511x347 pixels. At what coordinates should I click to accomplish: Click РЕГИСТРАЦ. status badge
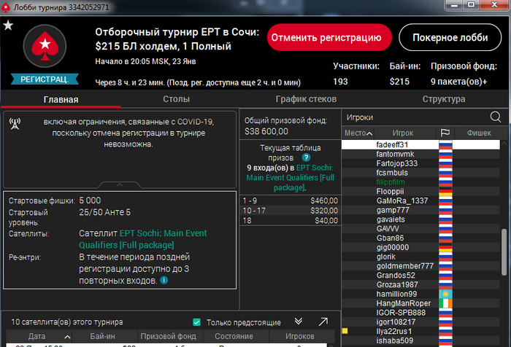[x=45, y=79]
